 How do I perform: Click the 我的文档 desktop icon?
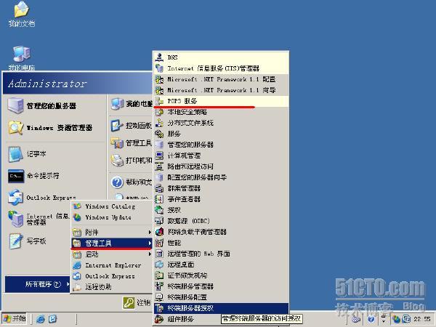(21, 14)
